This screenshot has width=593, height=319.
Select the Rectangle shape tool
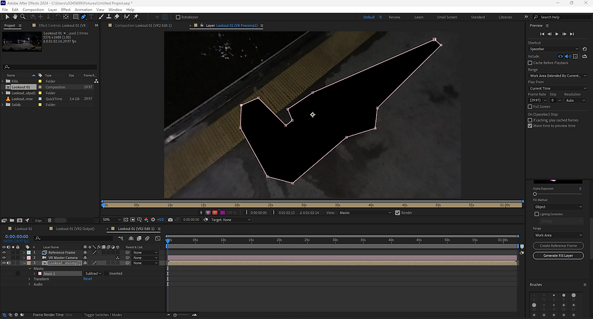click(x=75, y=16)
